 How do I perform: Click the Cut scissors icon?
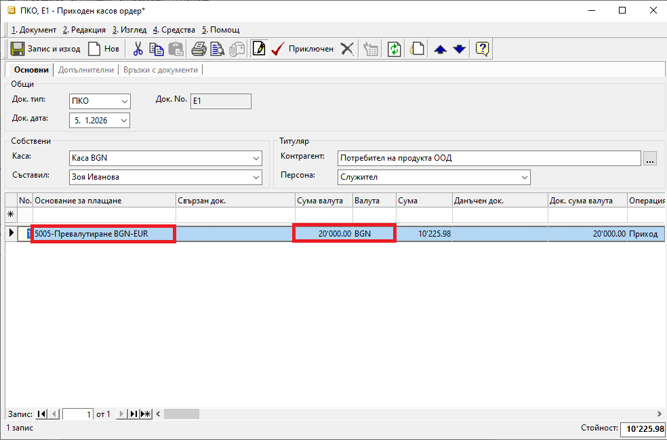click(138, 49)
